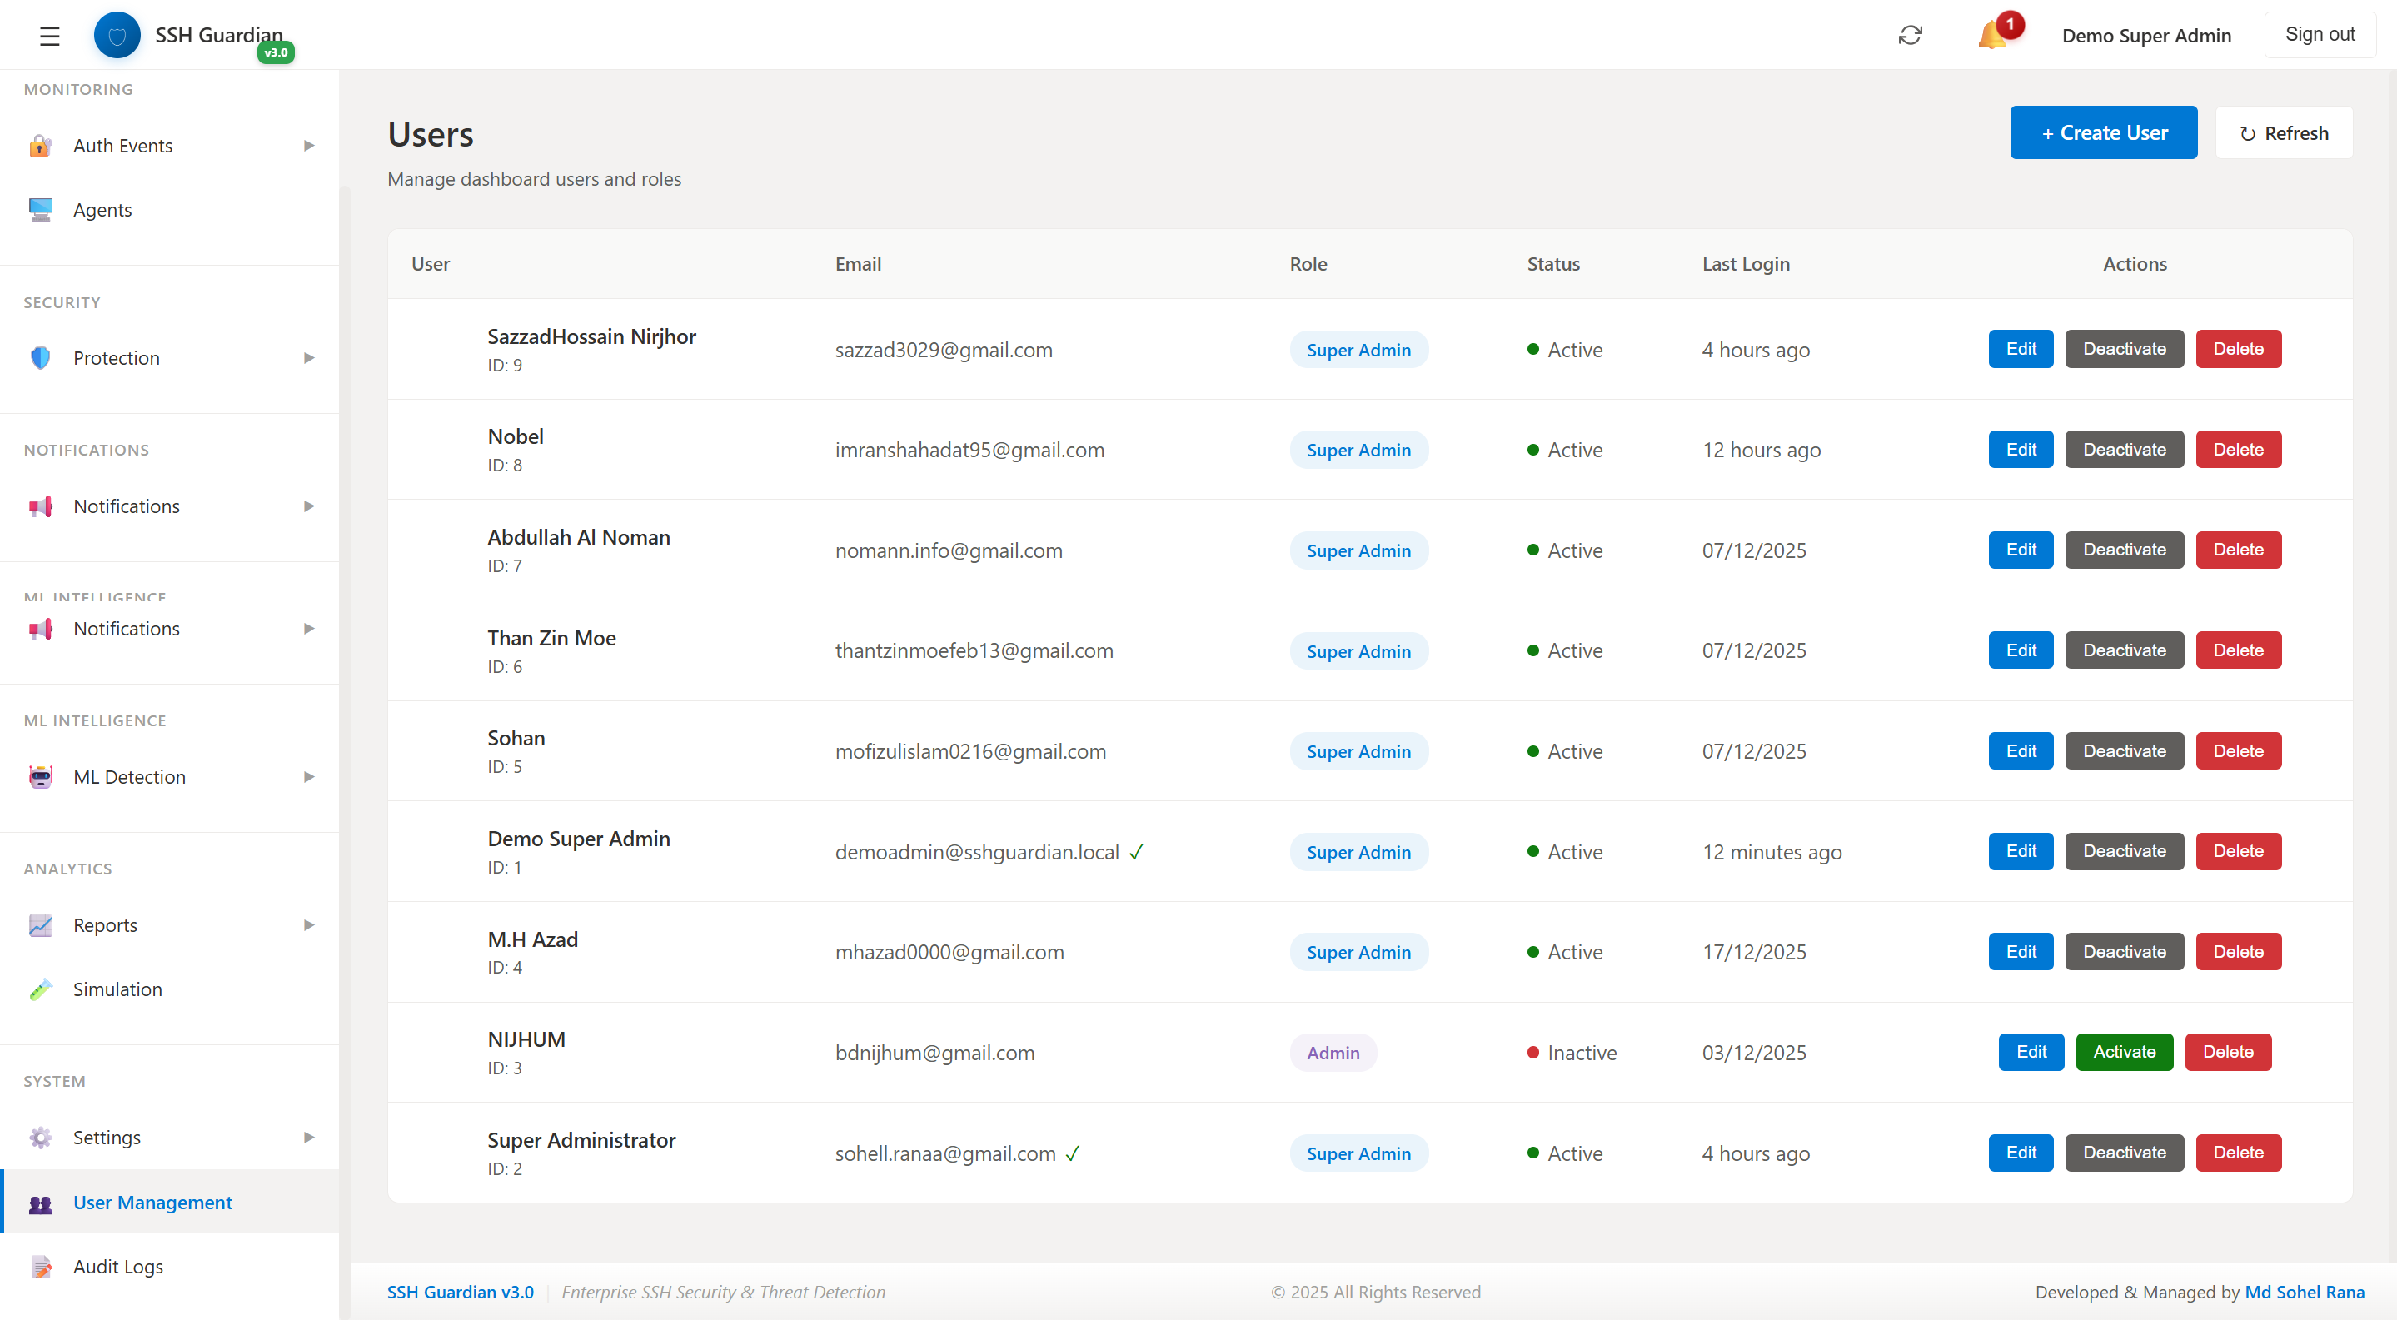Open Audit Logs from the sidebar
The image size is (2397, 1320).
coord(117,1266)
